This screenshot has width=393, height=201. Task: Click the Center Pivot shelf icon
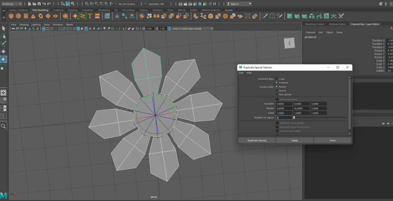click(117, 16)
